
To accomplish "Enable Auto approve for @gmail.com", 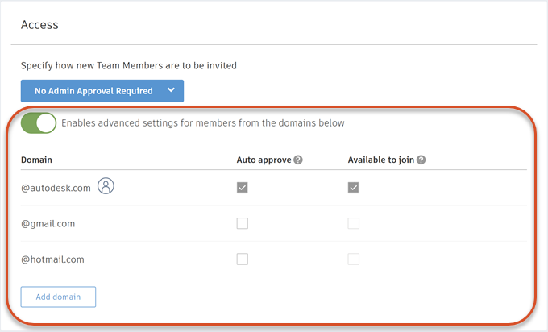I will (x=242, y=223).
